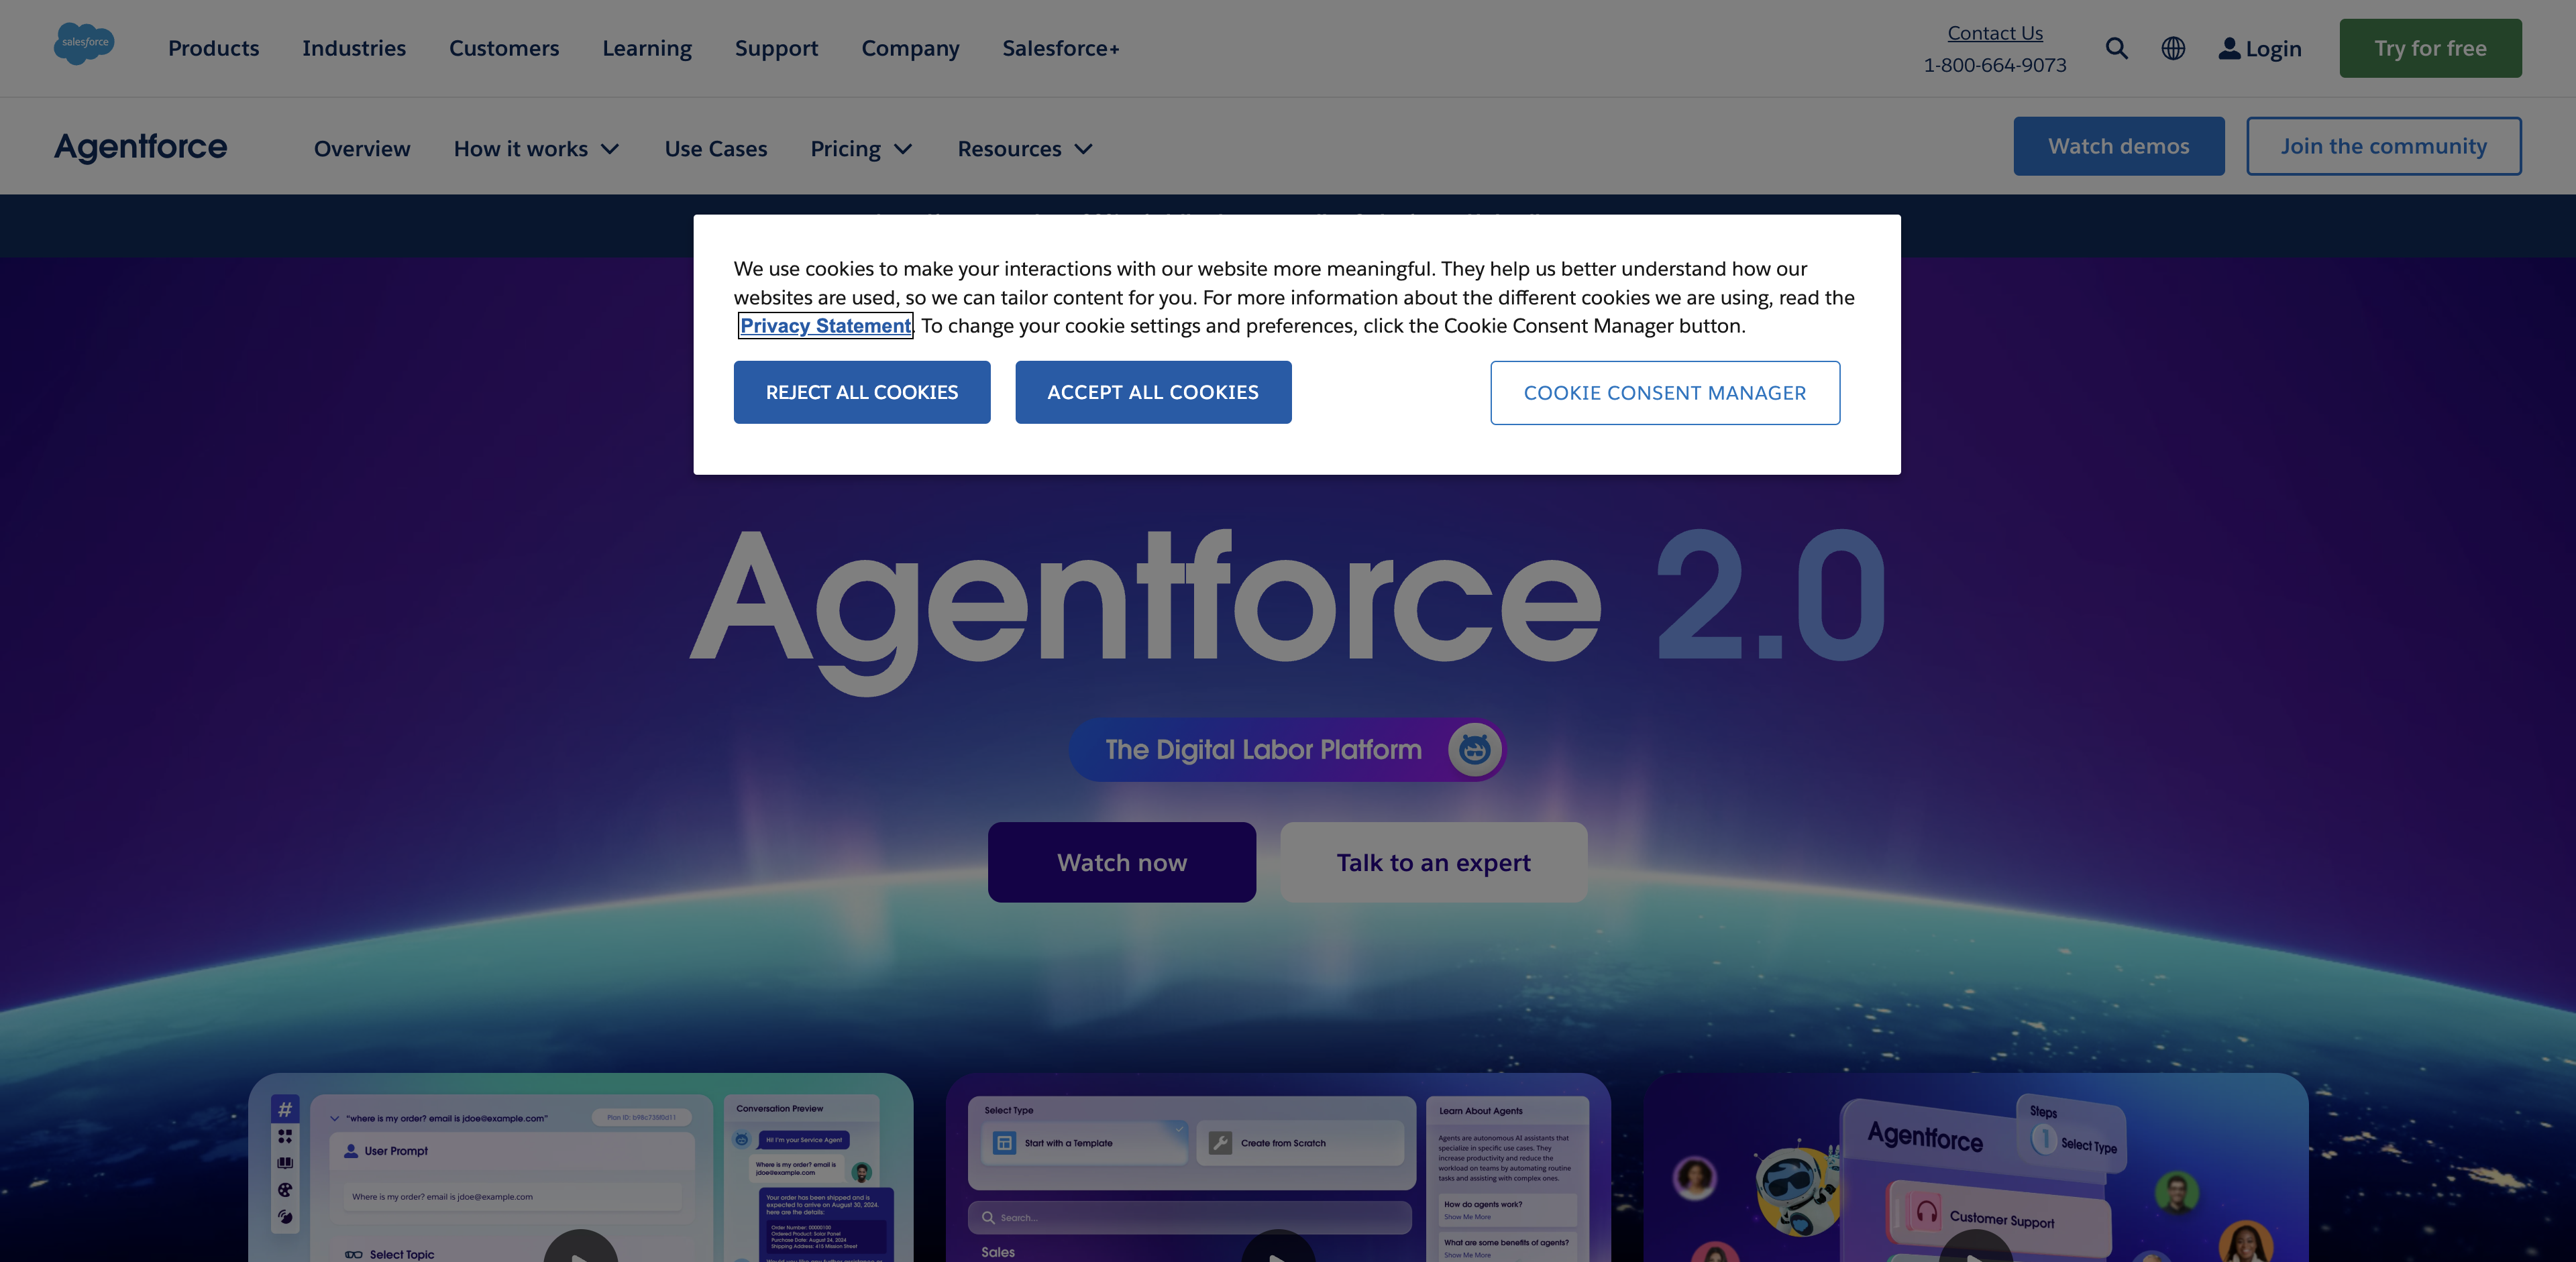
Task: Select the Use Cases tab
Action: tap(716, 149)
